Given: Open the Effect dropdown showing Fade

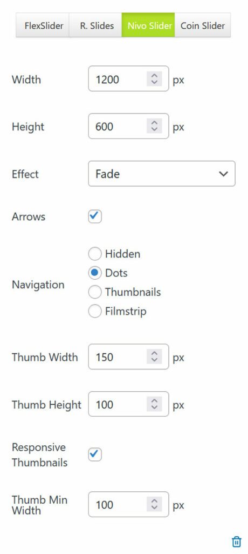Looking at the screenshot, I should pos(162,174).
